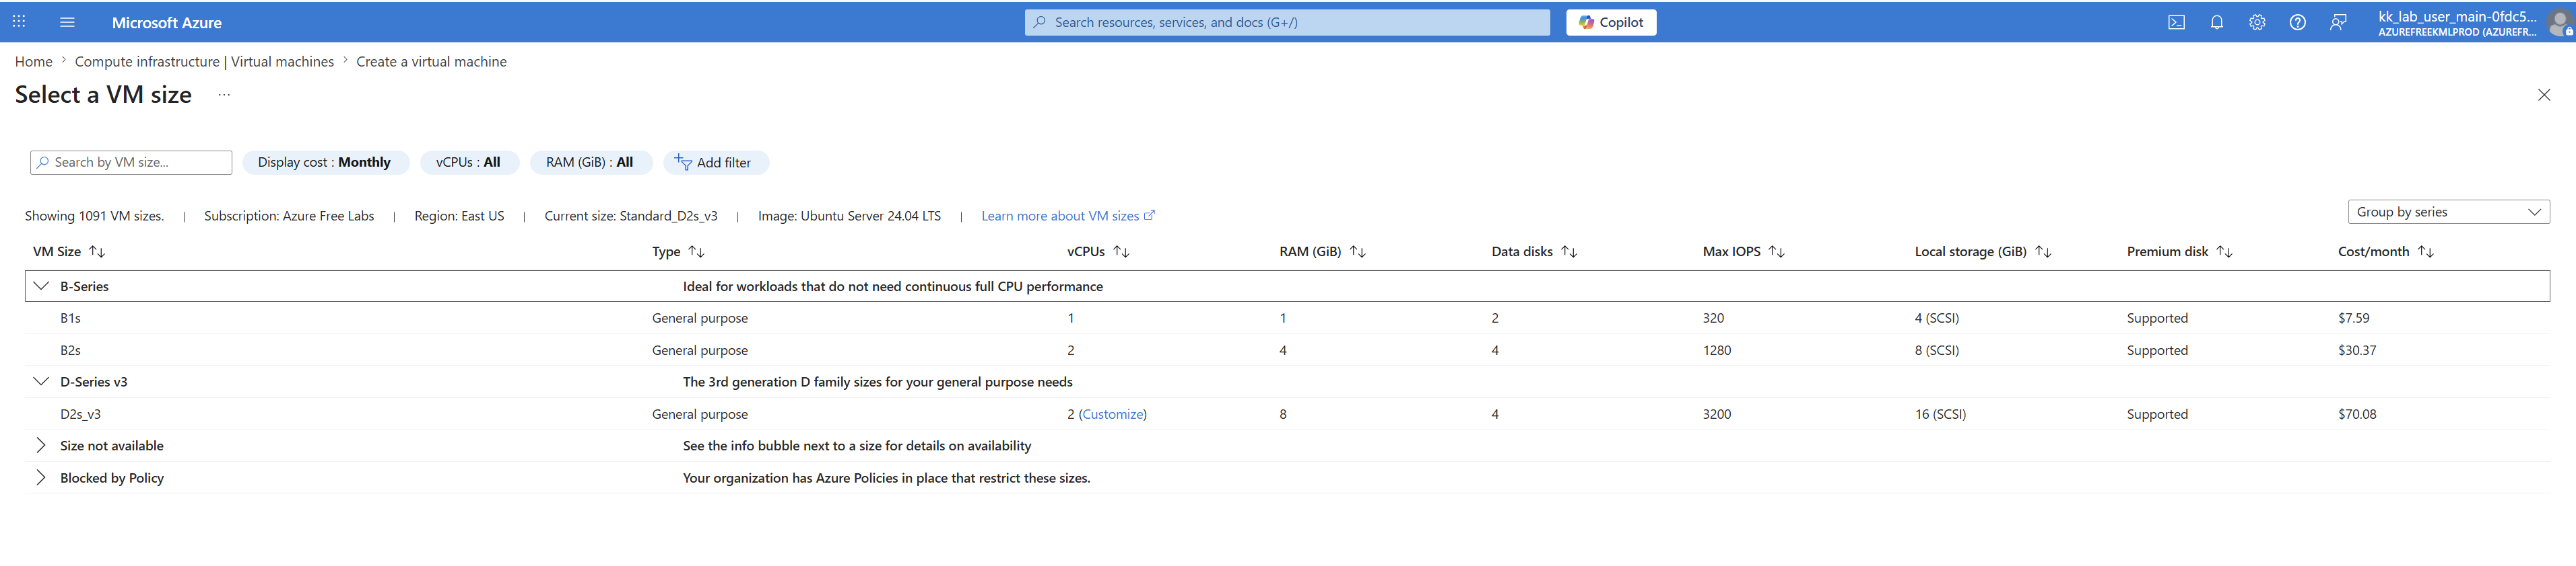Image resolution: width=2576 pixels, height=566 pixels.
Task: Sort by Cost/month column arrows
Action: coord(2426,251)
